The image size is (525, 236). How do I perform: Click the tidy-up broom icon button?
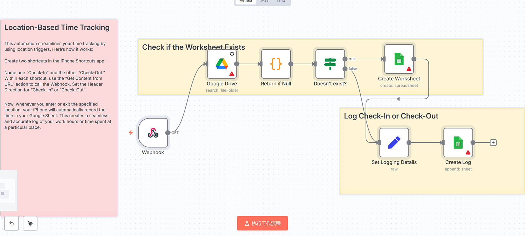click(x=30, y=223)
